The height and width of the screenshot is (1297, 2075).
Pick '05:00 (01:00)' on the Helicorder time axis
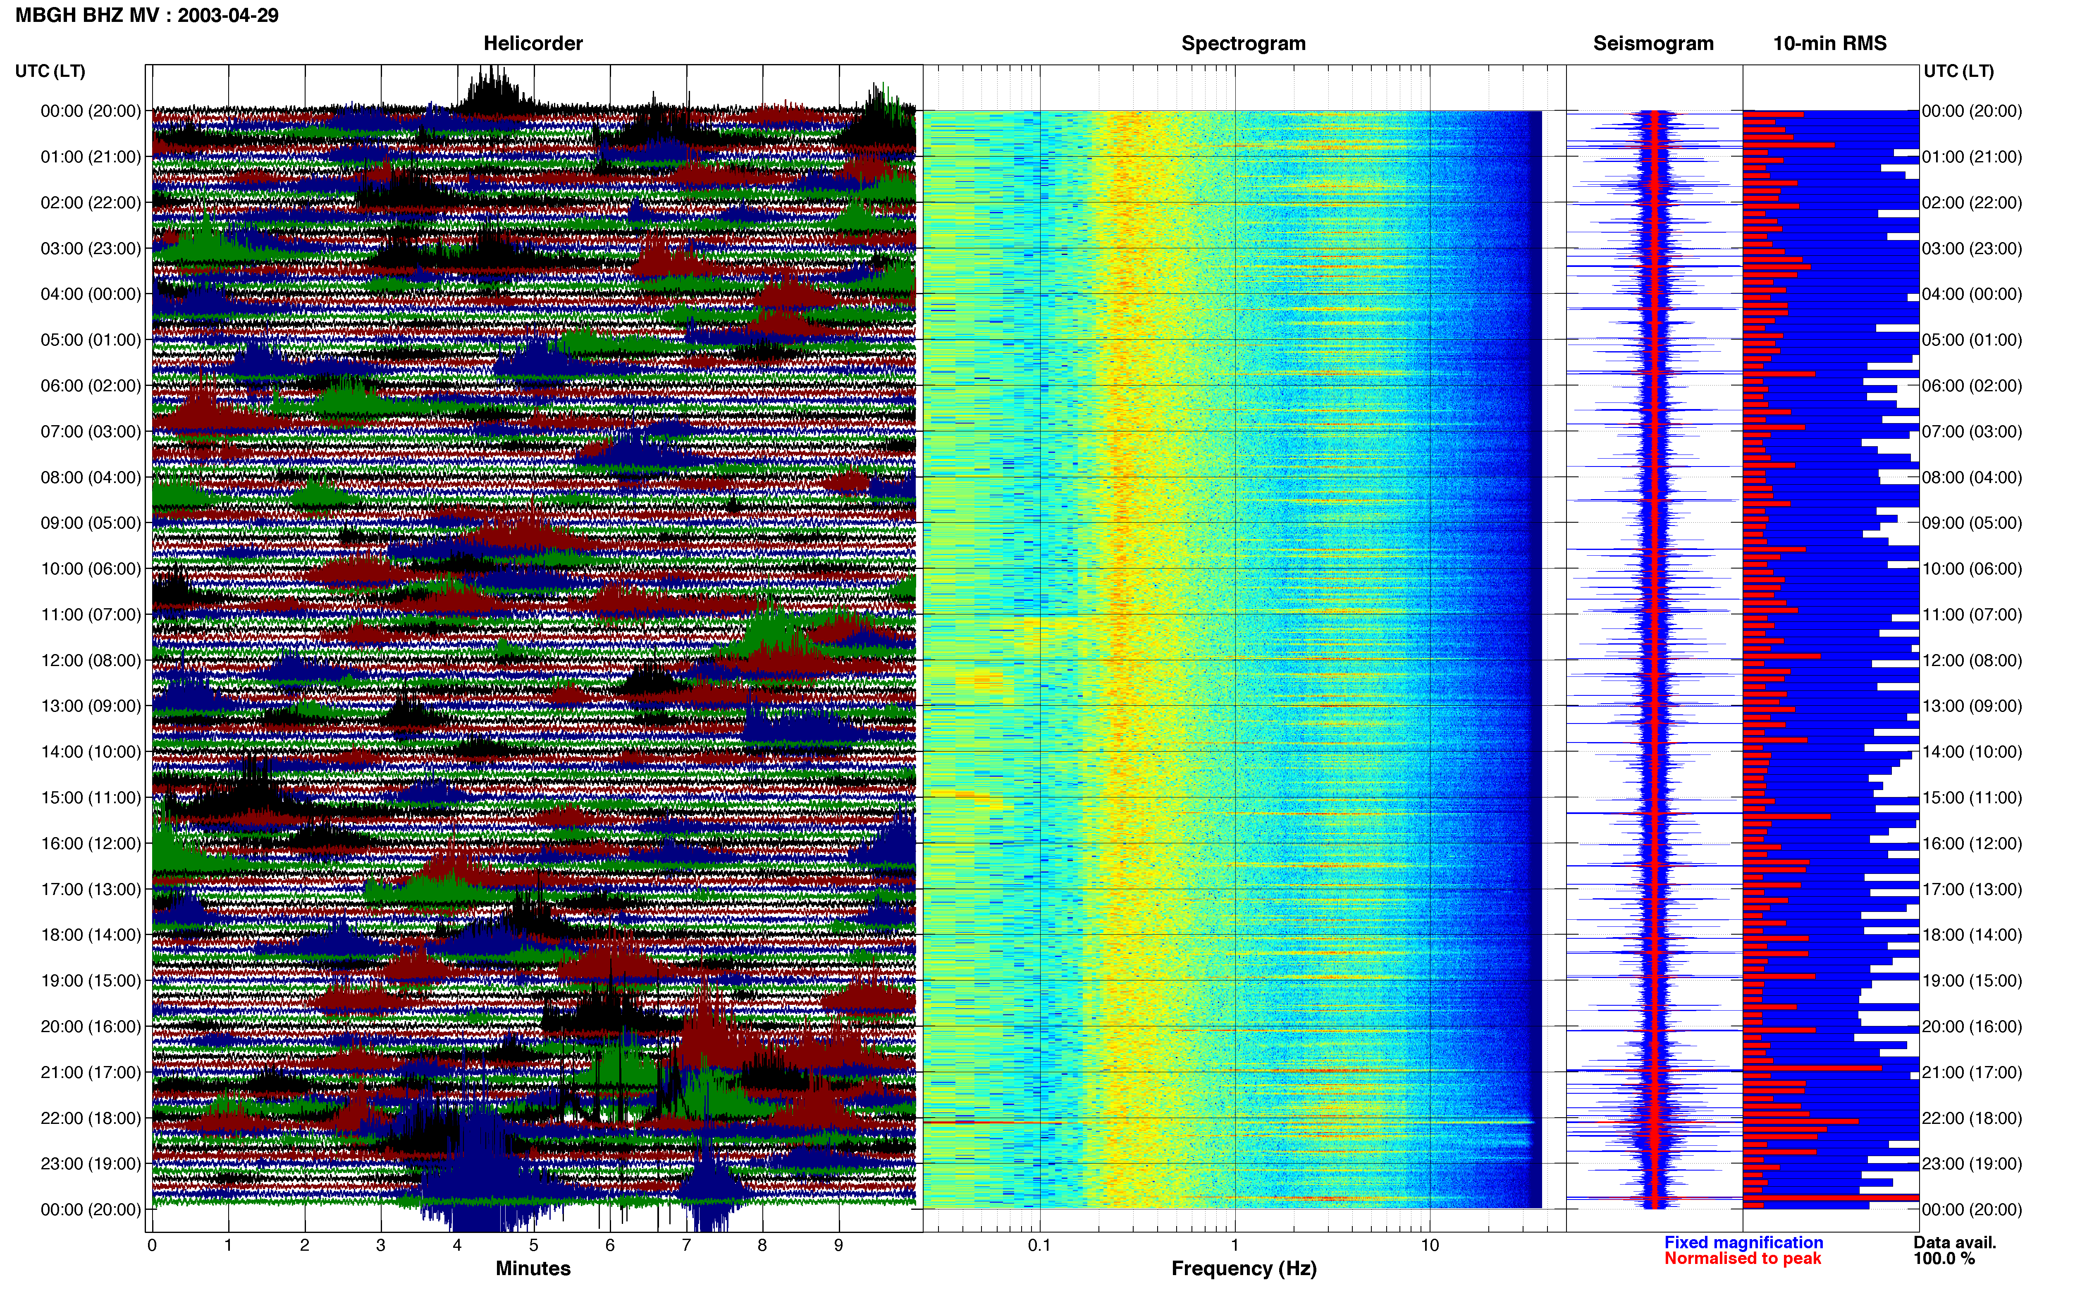pos(91,340)
